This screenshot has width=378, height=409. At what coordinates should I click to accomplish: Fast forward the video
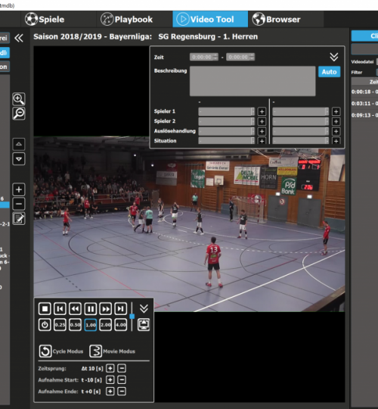(105, 309)
